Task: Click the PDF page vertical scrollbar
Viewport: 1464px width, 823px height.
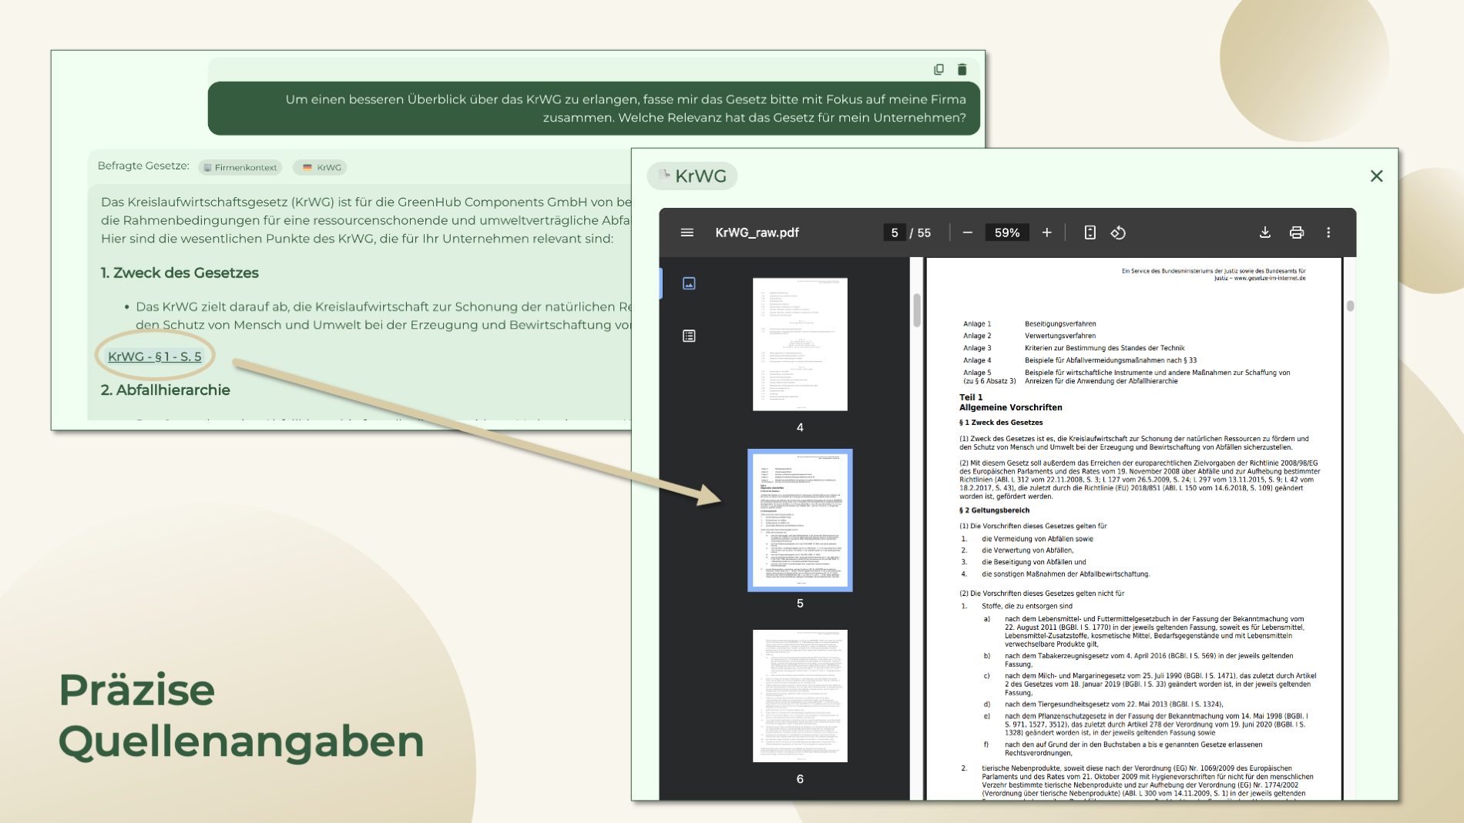Action: pyautogui.click(x=1350, y=306)
